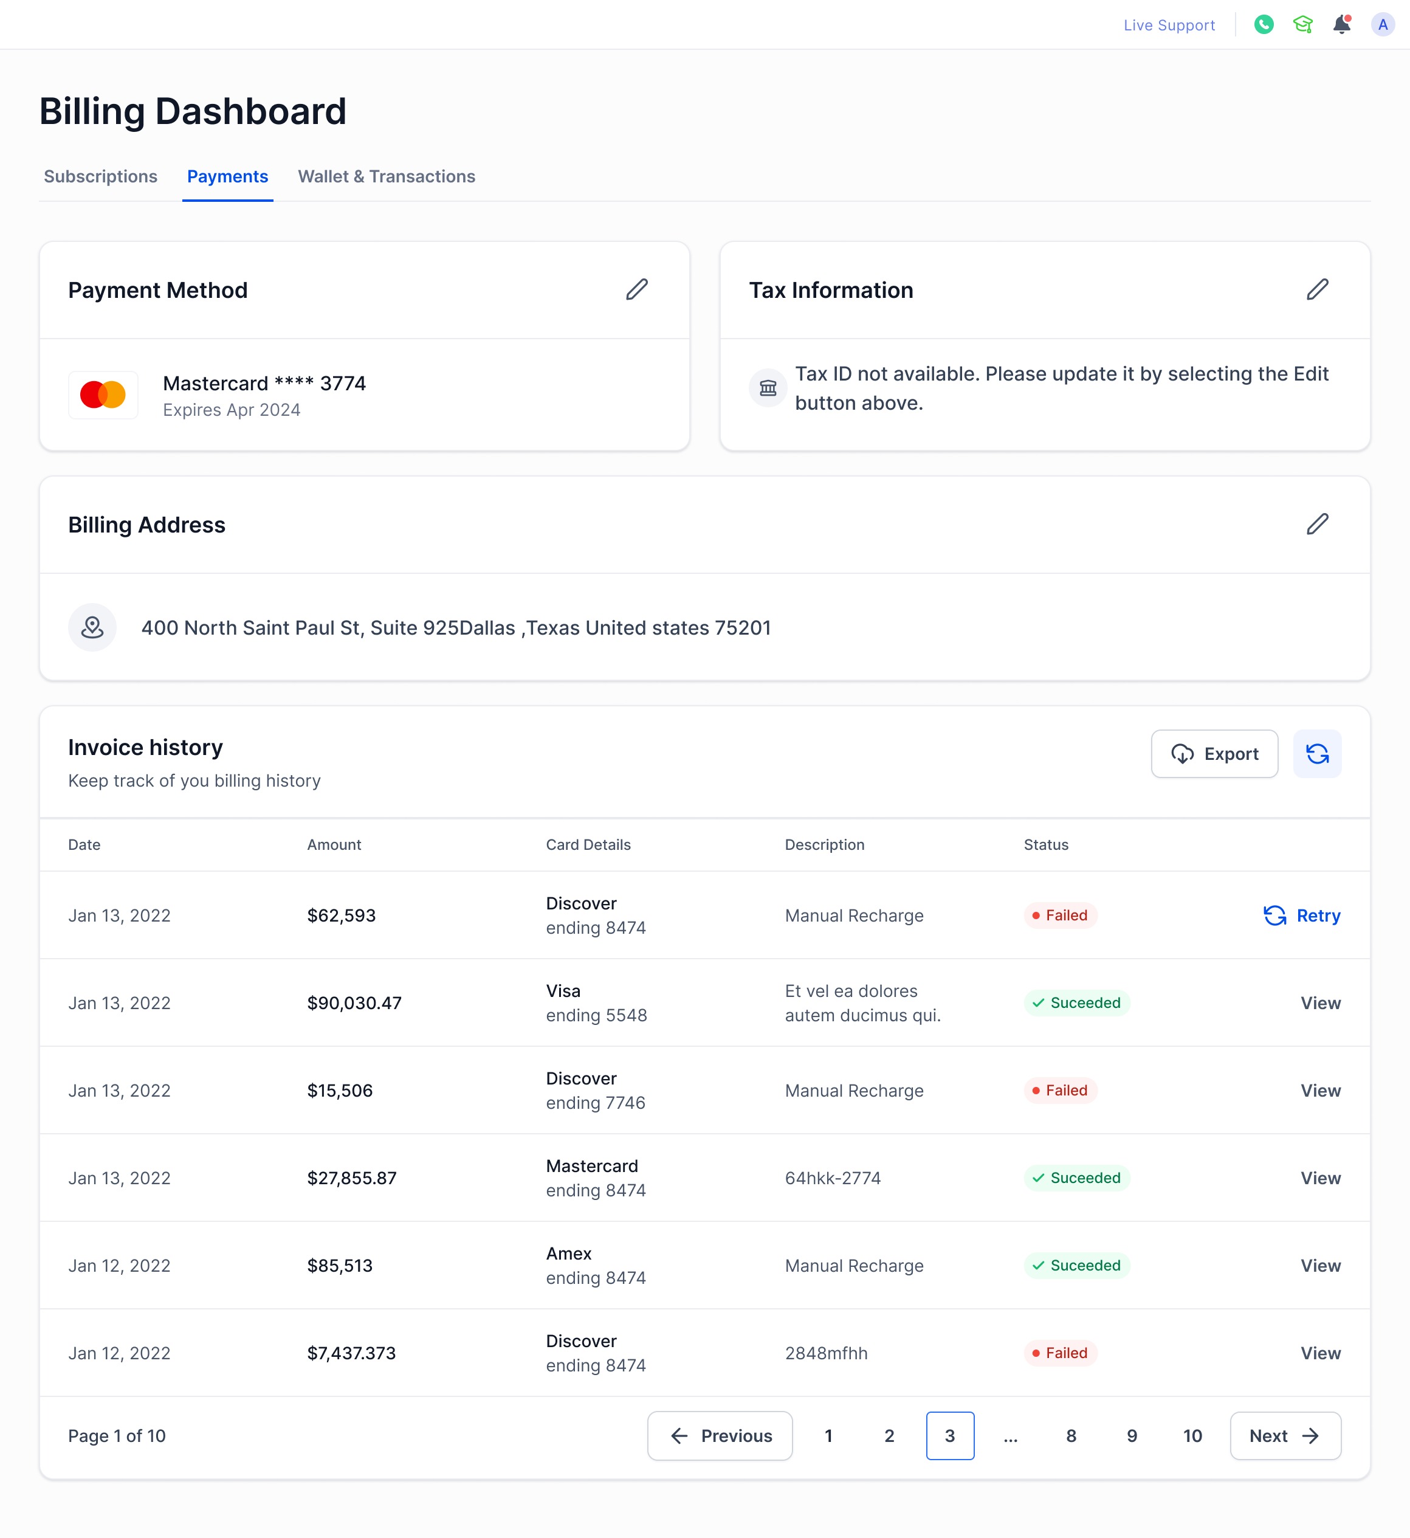Switch to the Subscriptions tab
This screenshot has height=1538, width=1410.
pyautogui.click(x=101, y=176)
